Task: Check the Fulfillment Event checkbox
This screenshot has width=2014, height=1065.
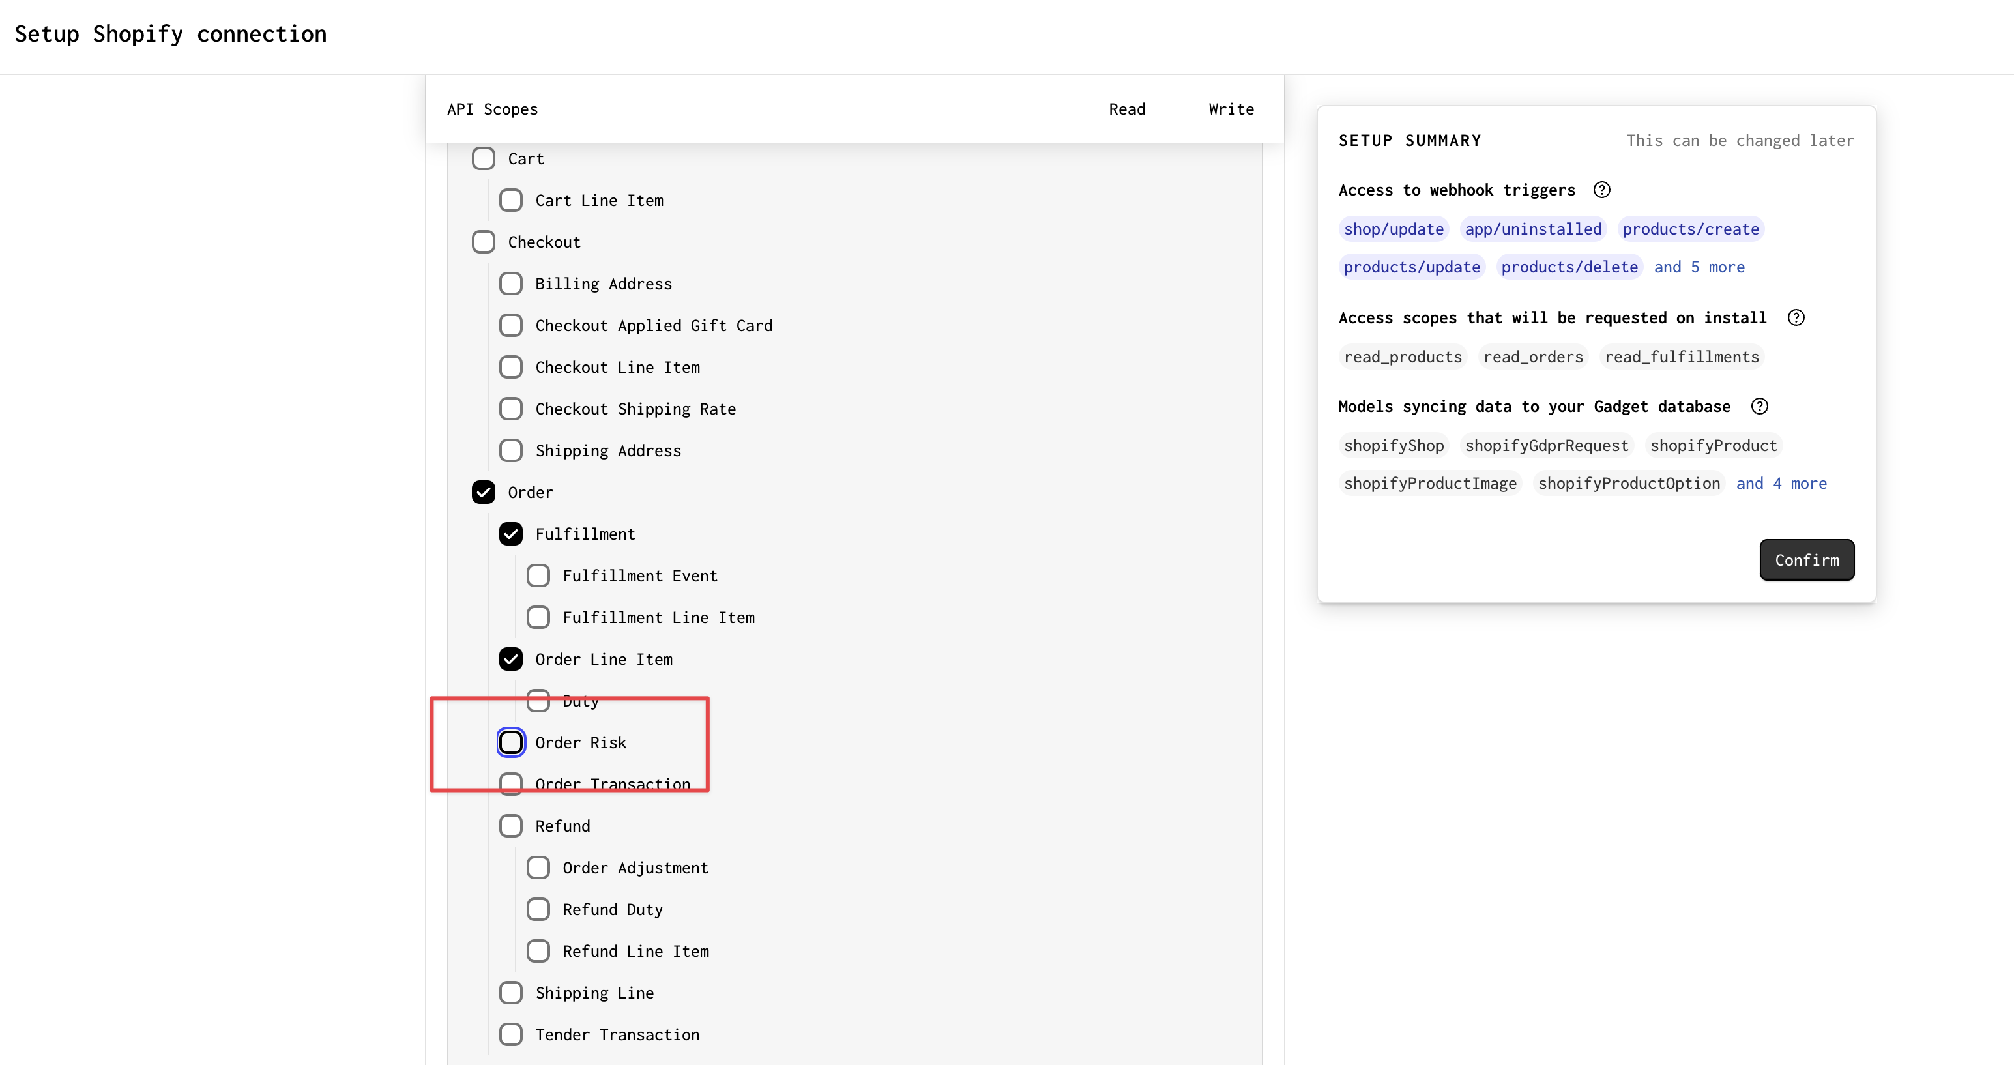Action: (538, 576)
